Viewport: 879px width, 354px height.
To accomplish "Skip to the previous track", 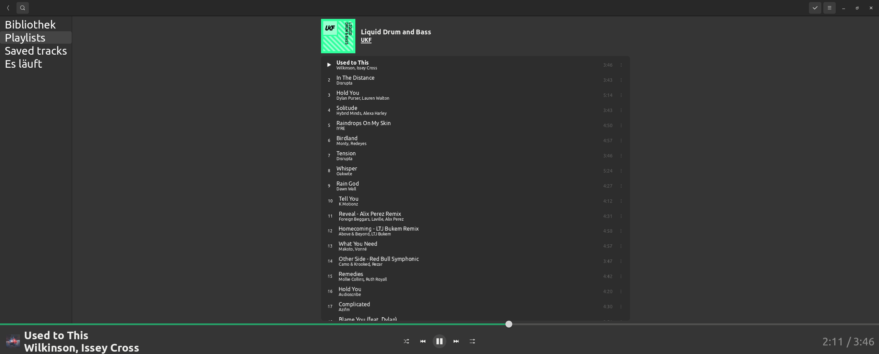I will [423, 341].
